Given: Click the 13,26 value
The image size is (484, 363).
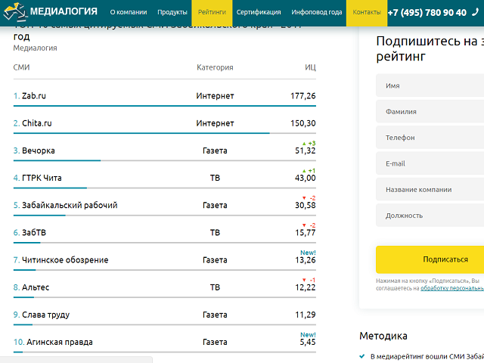Looking at the screenshot, I should point(306,260).
